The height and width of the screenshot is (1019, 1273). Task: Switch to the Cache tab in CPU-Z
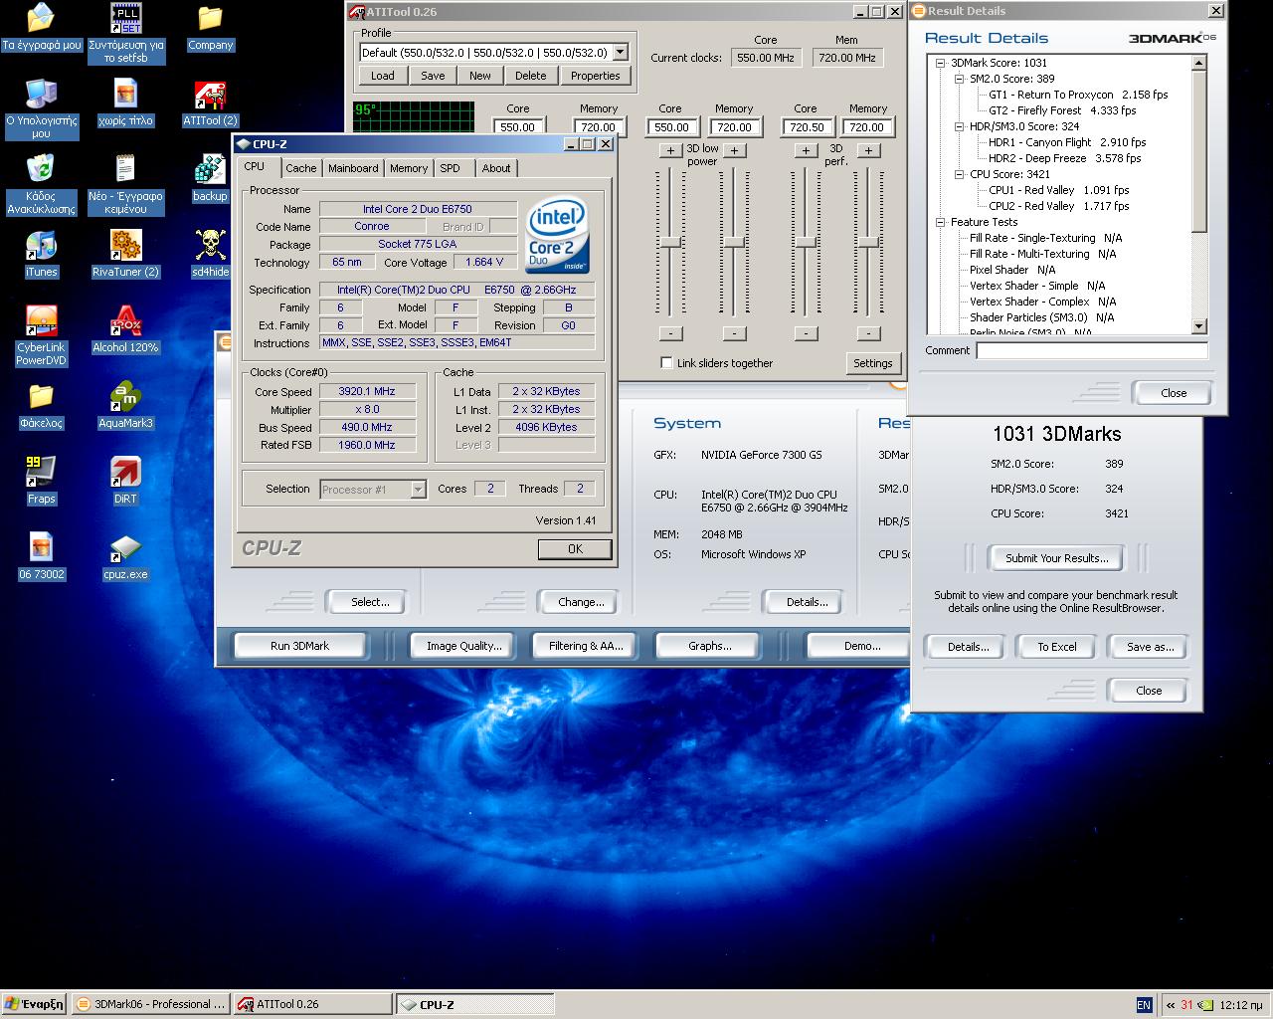[300, 168]
